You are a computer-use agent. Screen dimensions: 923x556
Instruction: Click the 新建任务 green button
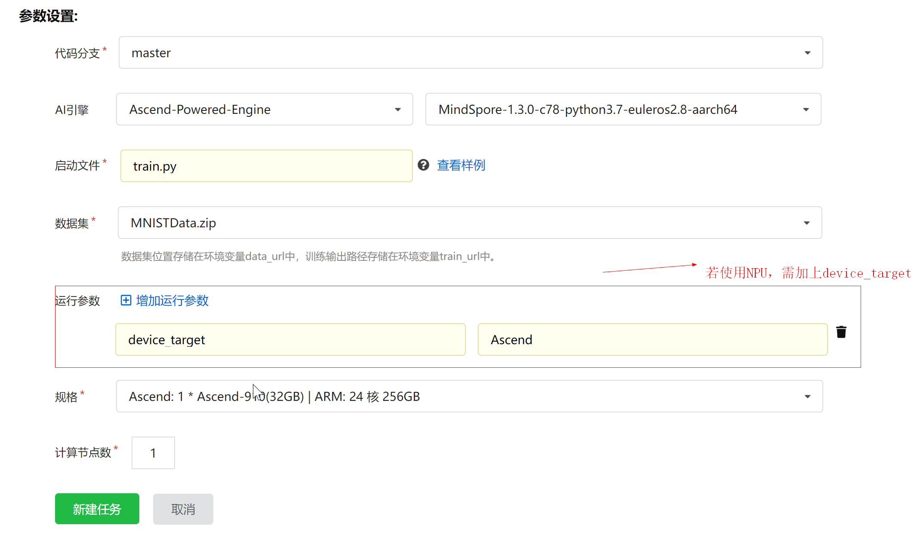pos(97,509)
